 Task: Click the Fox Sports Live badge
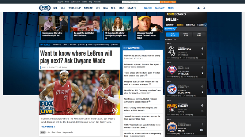[x=47, y=107]
